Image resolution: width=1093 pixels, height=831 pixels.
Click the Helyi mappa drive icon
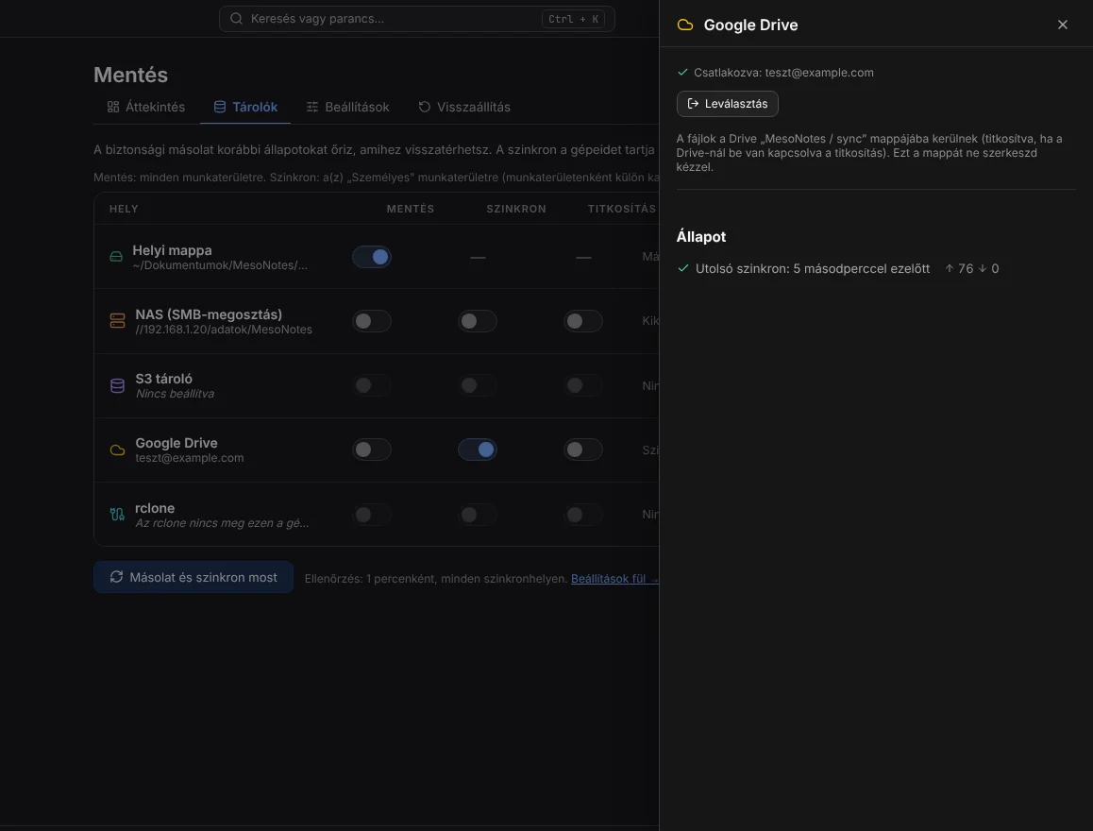[x=116, y=257]
